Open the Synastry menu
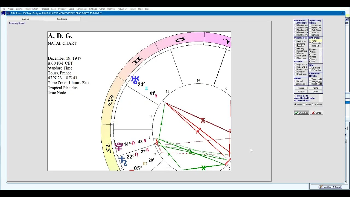This screenshot has width=350, height=197. click(62, 9)
